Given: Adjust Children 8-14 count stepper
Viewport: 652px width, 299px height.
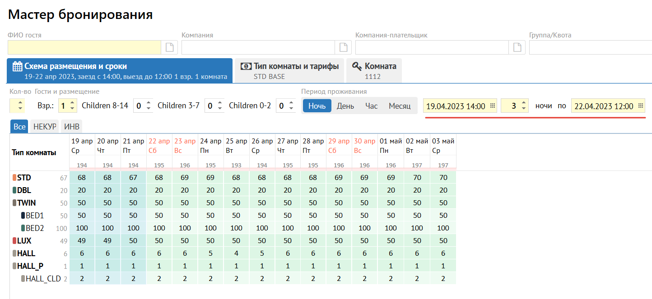Looking at the screenshot, I should [x=149, y=106].
